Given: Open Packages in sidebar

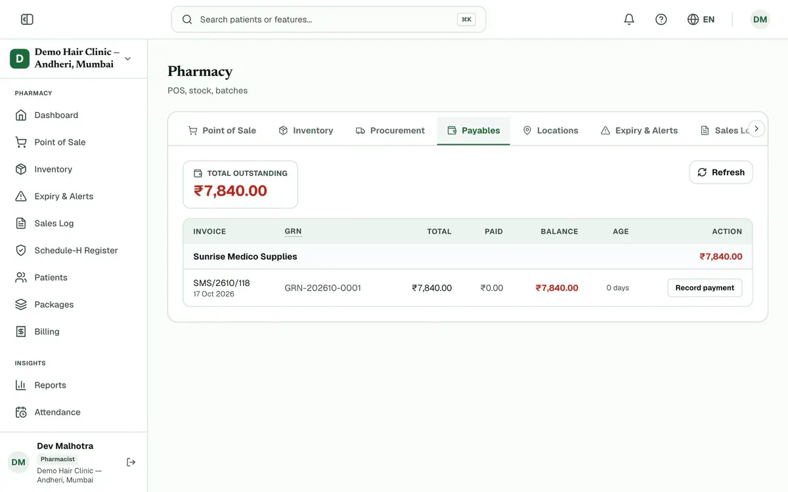Looking at the screenshot, I should click(x=74, y=304).
